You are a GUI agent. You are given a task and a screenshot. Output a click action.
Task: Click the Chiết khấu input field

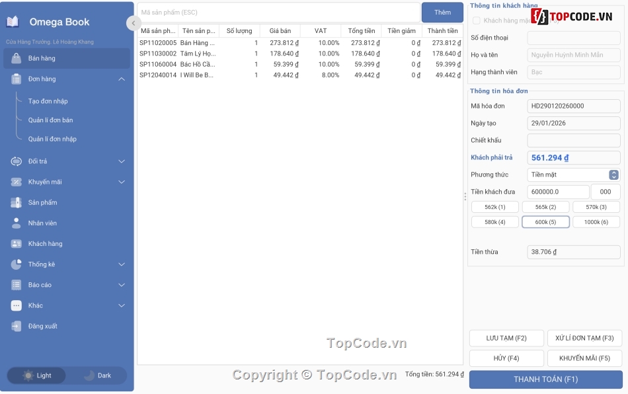click(x=574, y=140)
